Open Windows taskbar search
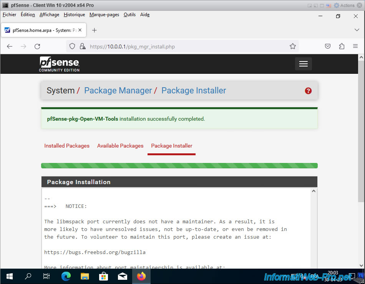This screenshot has width=365, height=284. coord(28,276)
